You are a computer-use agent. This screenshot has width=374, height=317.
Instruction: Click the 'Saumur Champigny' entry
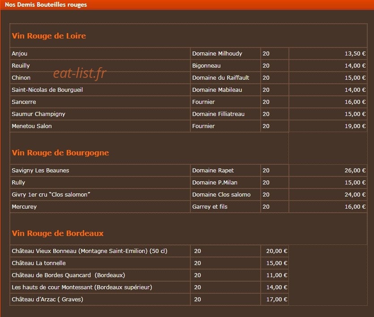39,114
